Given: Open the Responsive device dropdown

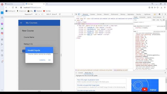Looking at the screenshot, I should 28,14.
